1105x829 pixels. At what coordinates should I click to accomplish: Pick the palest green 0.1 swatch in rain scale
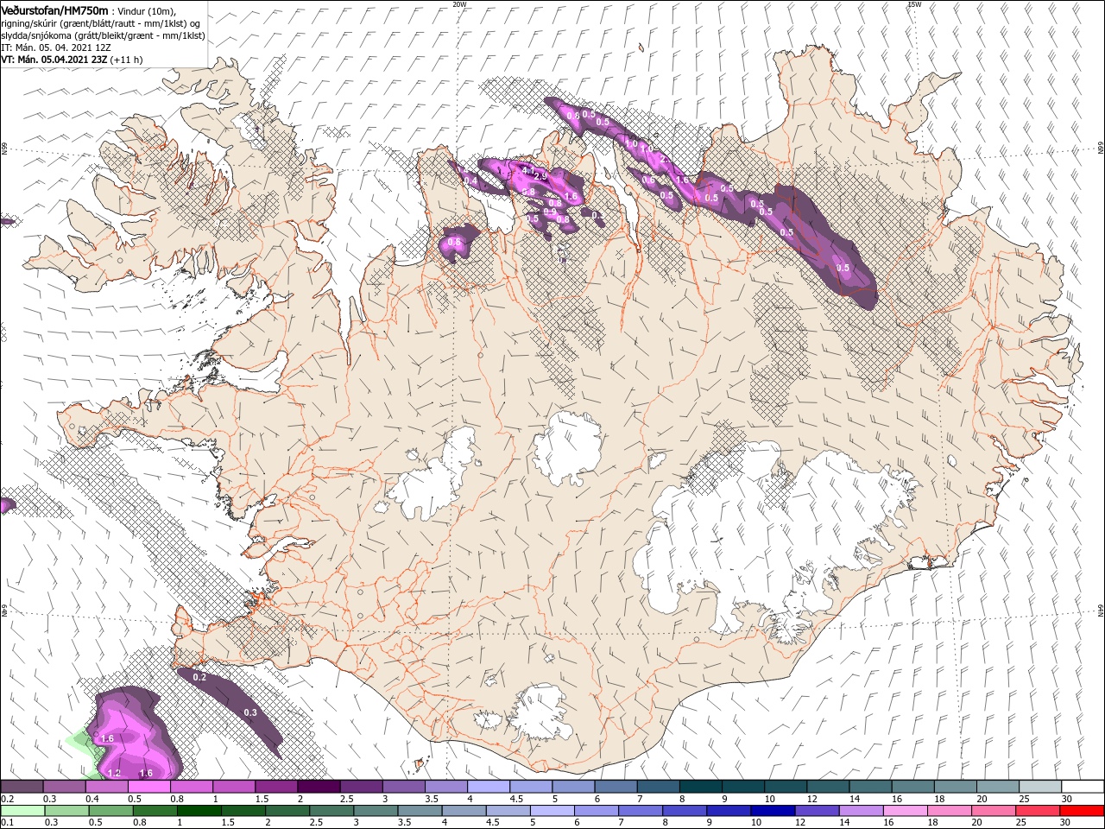pyautogui.click(x=22, y=811)
